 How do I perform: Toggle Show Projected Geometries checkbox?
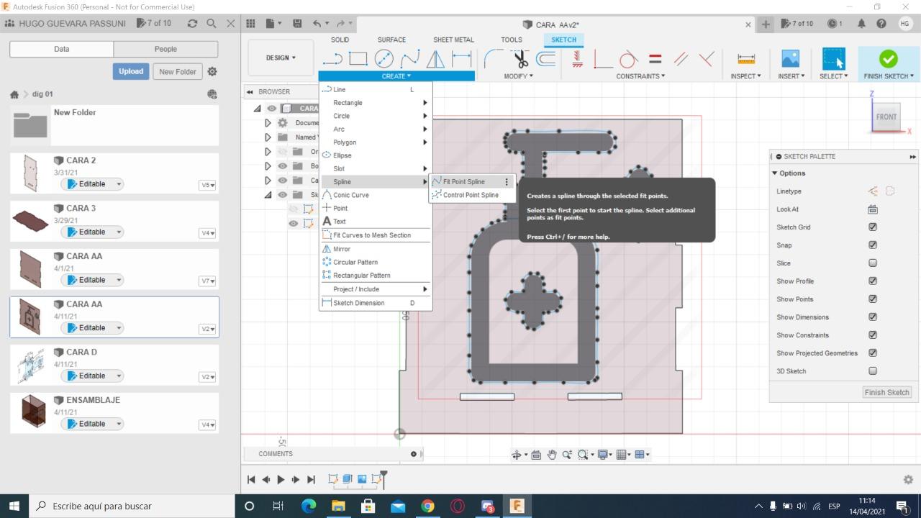[x=873, y=353]
